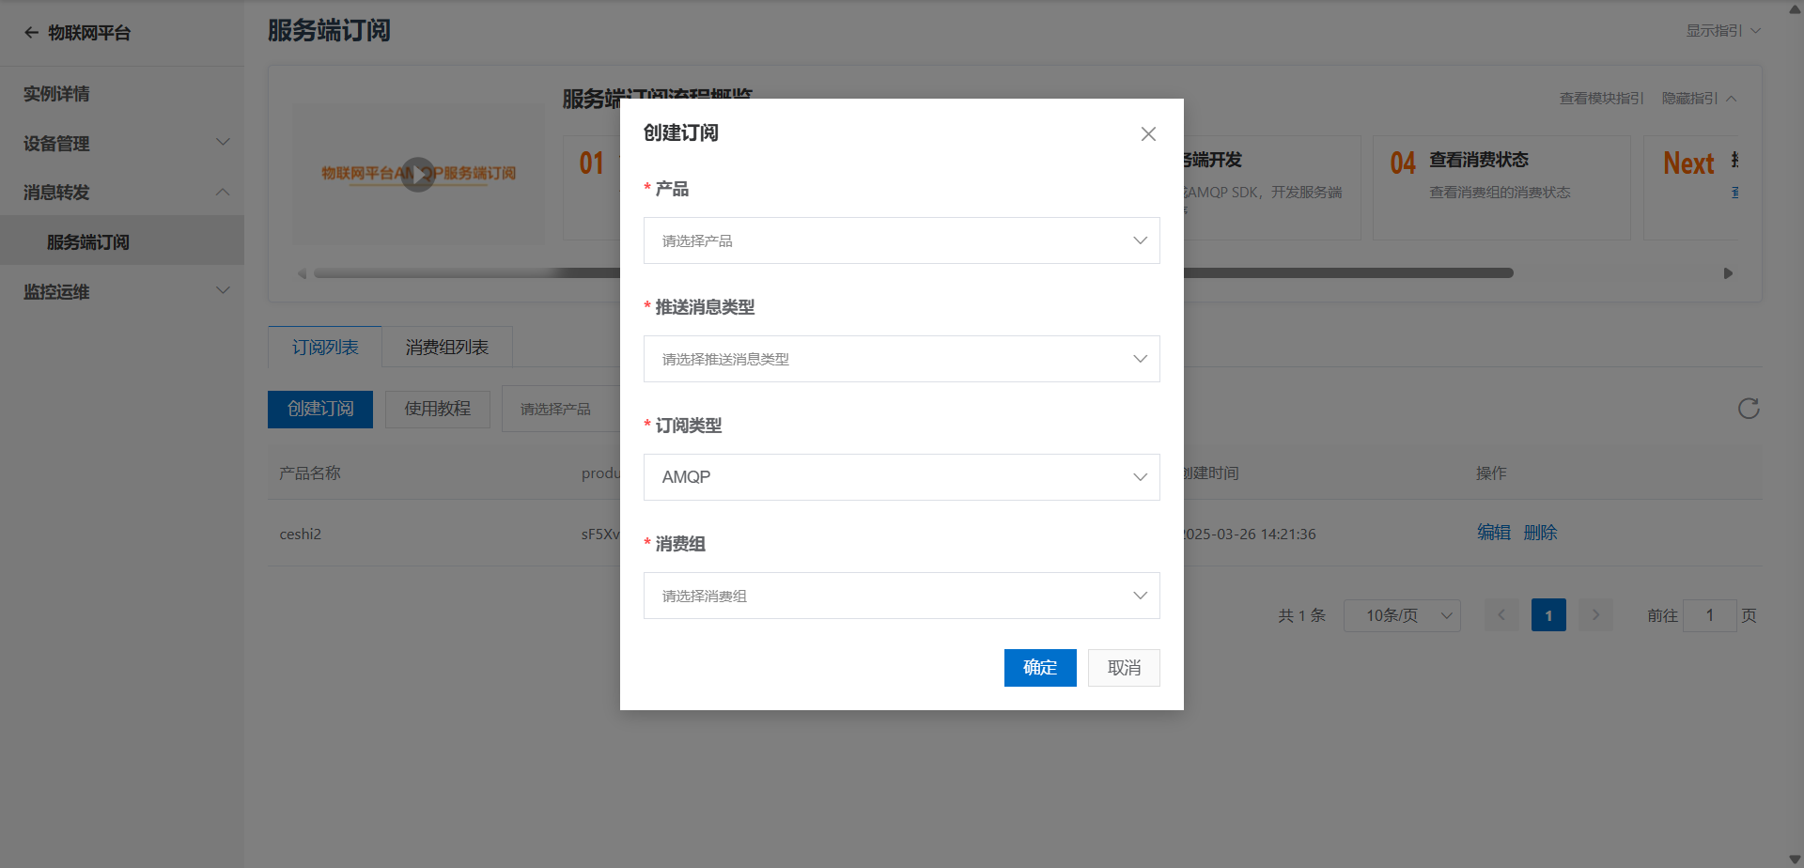Open the 请选择消费组 dropdown
The height and width of the screenshot is (868, 1804).
click(902, 596)
